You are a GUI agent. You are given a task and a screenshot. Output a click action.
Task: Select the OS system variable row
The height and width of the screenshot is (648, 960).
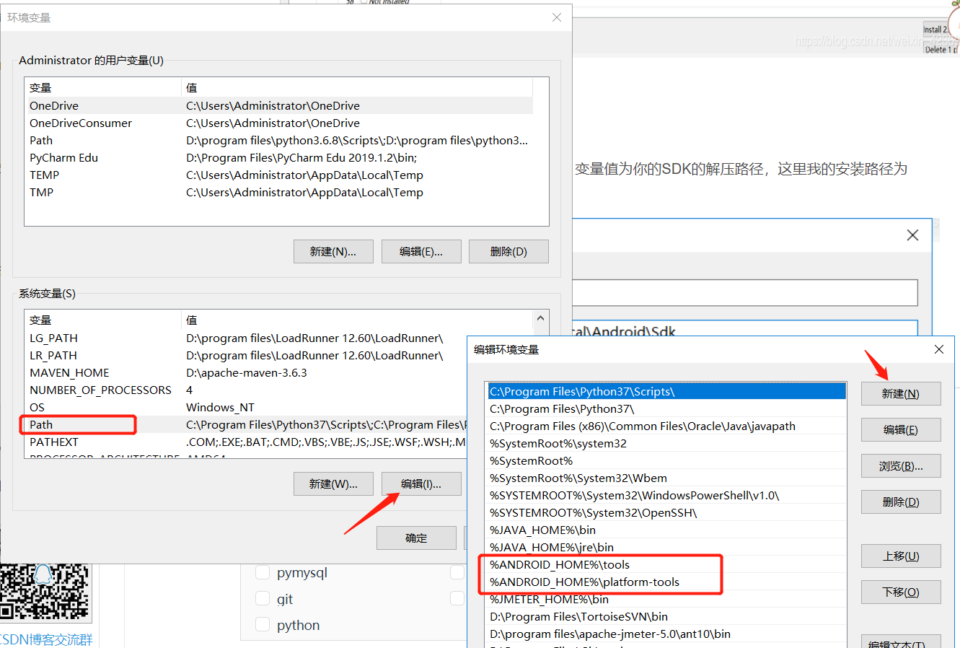(247, 408)
